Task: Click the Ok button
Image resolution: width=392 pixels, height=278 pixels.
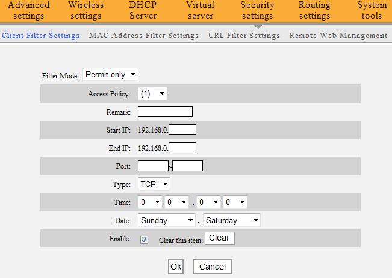Action: coord(175,267)
